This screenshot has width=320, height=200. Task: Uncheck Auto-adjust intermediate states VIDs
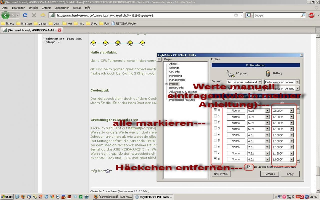(249, 166)
